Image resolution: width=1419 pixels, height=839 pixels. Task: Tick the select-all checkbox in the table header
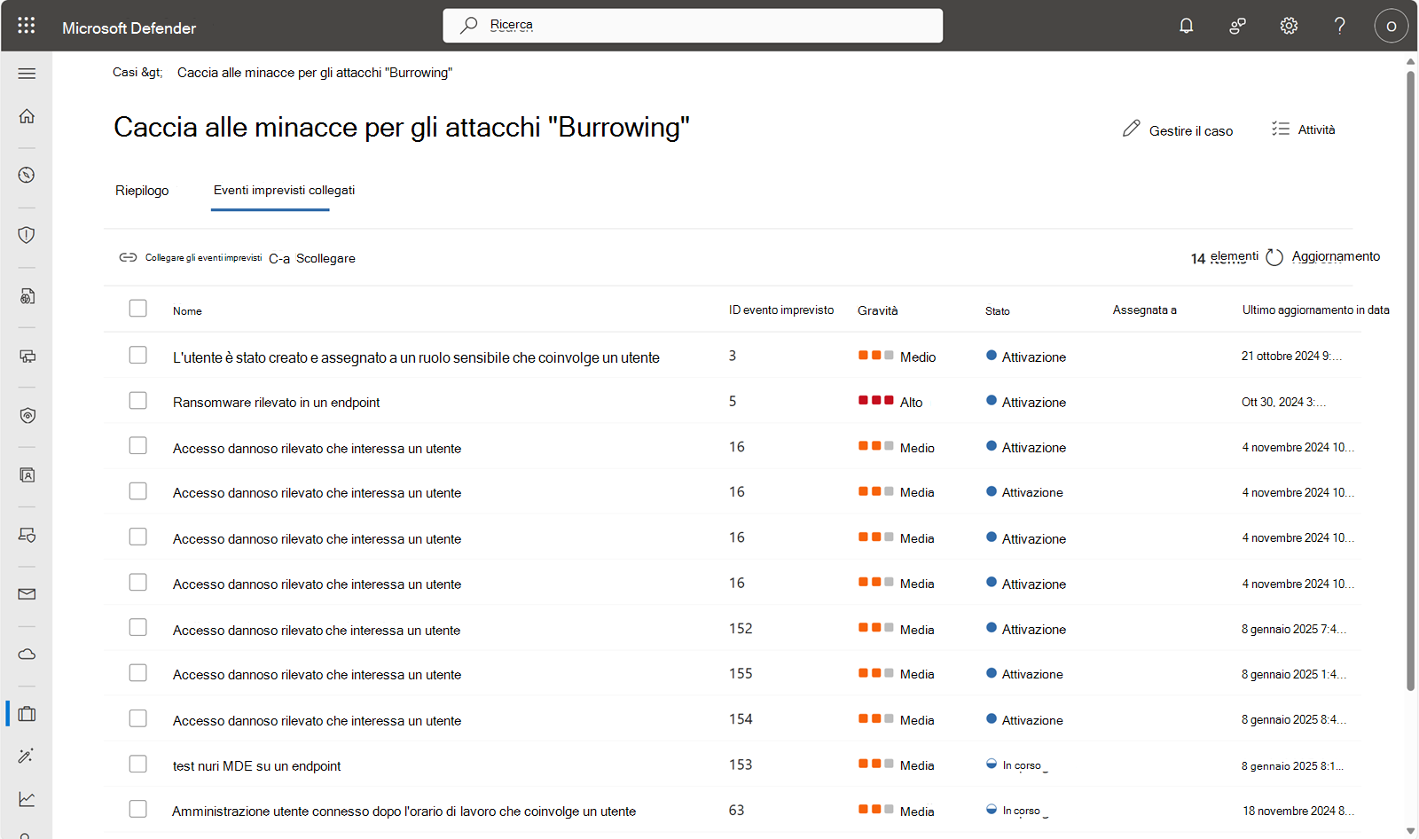(x=137, y=309)
